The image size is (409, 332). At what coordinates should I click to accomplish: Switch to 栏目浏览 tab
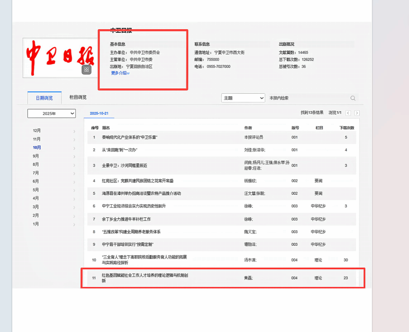click(x=78, y=97)
